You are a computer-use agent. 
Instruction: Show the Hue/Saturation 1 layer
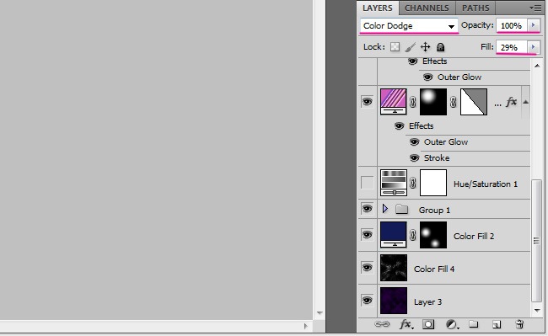(x=367, y=183)
